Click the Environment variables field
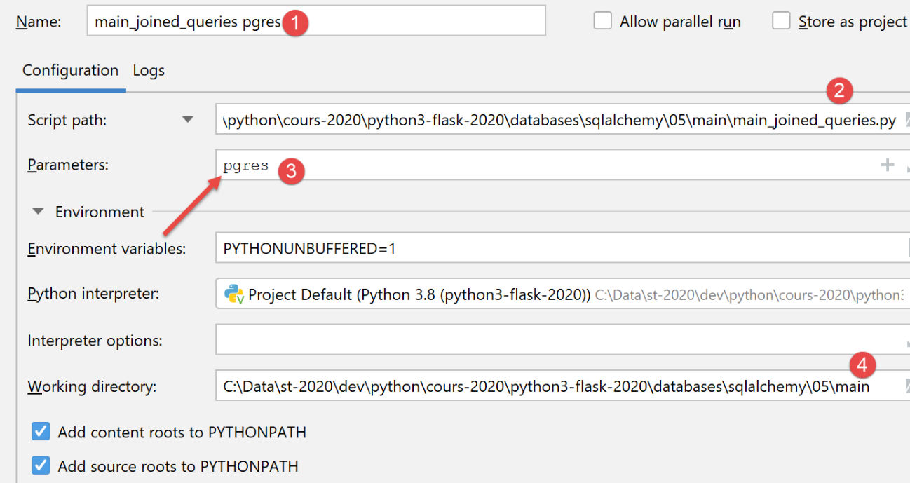910x483 pixels. [x=561, y=248]
